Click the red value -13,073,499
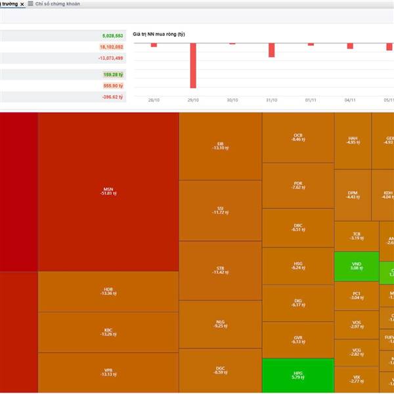This screenshot has height=394, width=394. click(110, 58)
